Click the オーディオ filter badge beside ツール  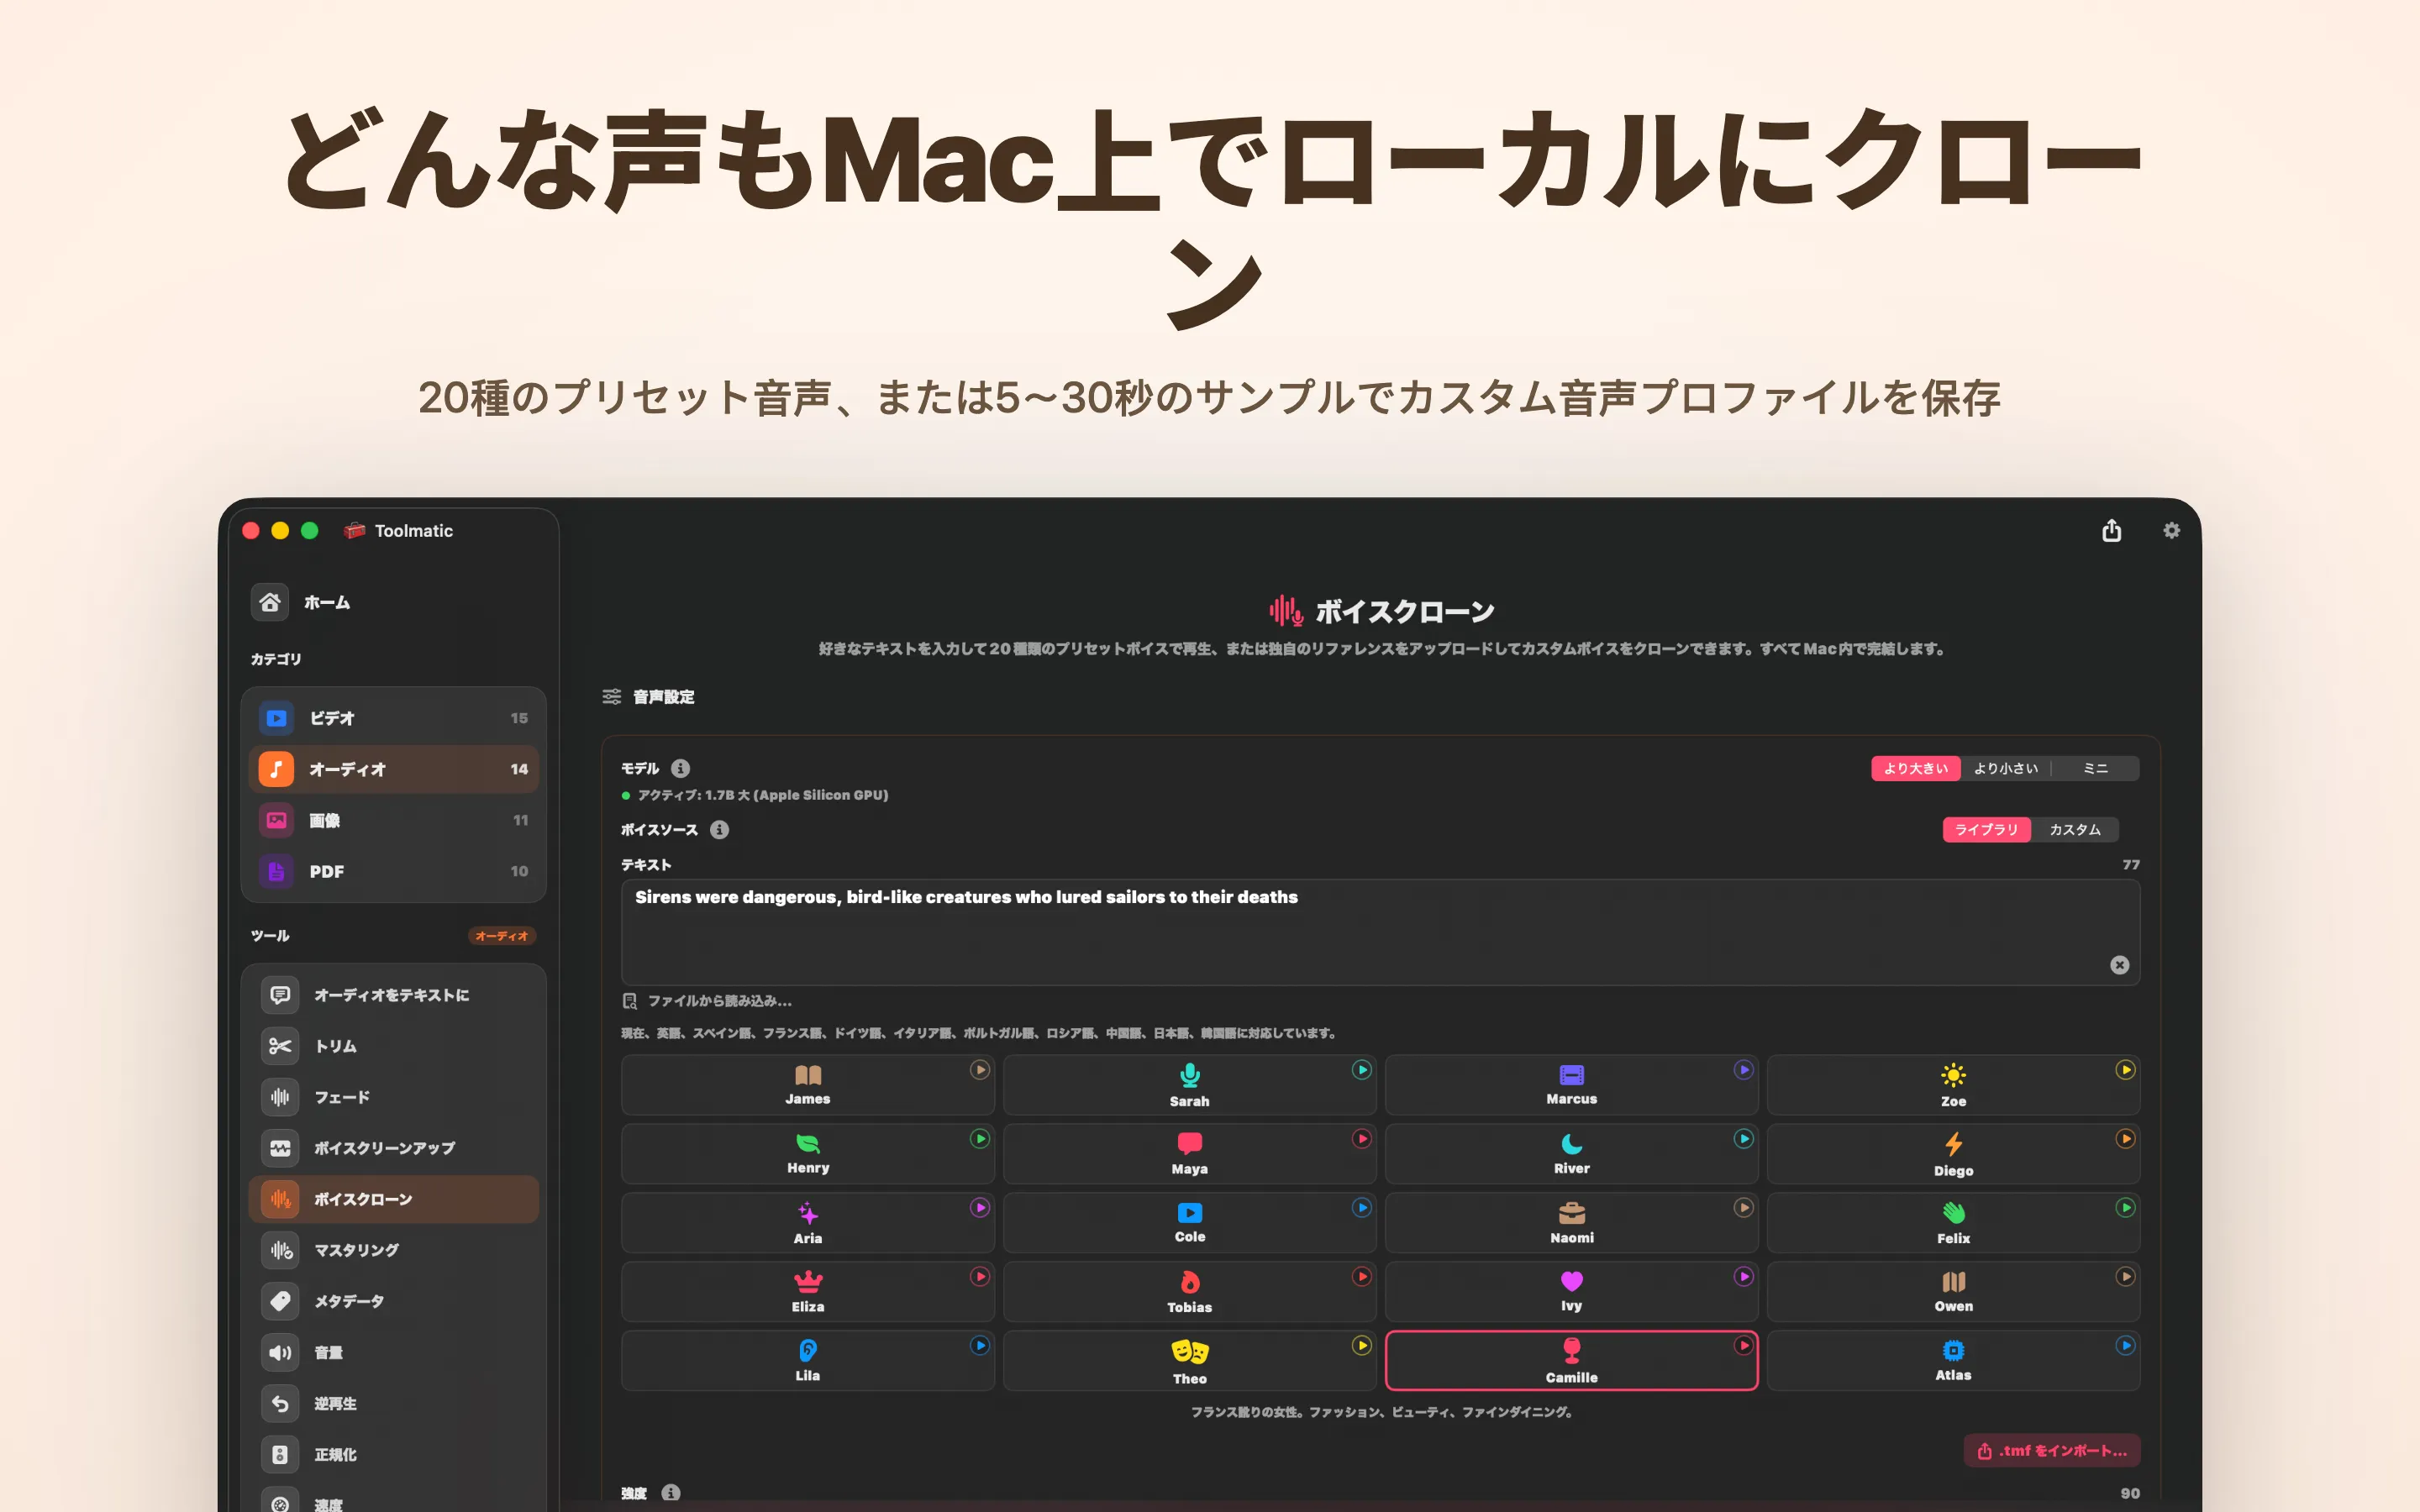click(502, 936)
